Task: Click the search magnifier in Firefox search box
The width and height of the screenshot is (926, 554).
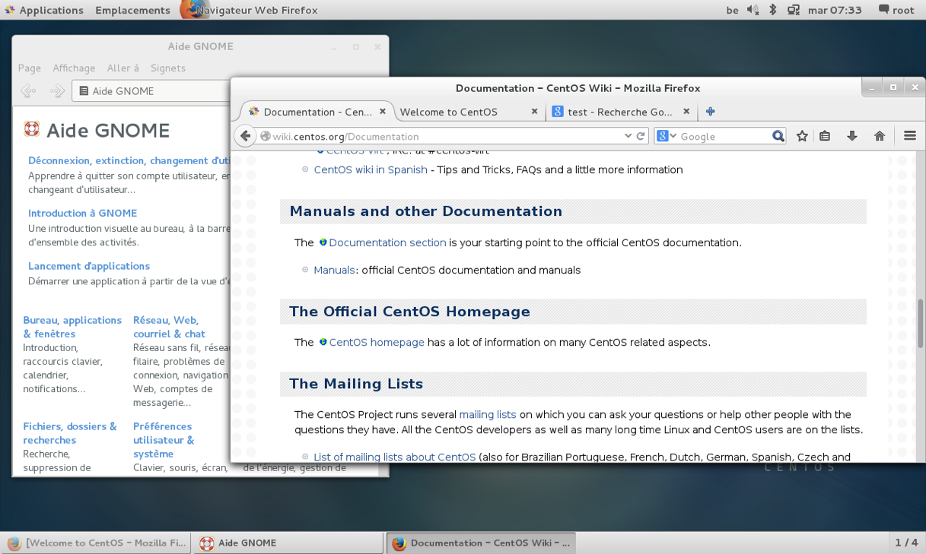Action: click(x=778, y=136)
